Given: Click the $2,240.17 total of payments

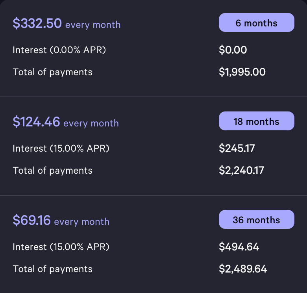Looking at the screenshot, I should (x=241, y=171).
